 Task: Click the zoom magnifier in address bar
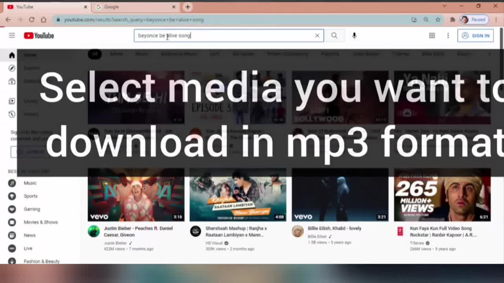426,20
